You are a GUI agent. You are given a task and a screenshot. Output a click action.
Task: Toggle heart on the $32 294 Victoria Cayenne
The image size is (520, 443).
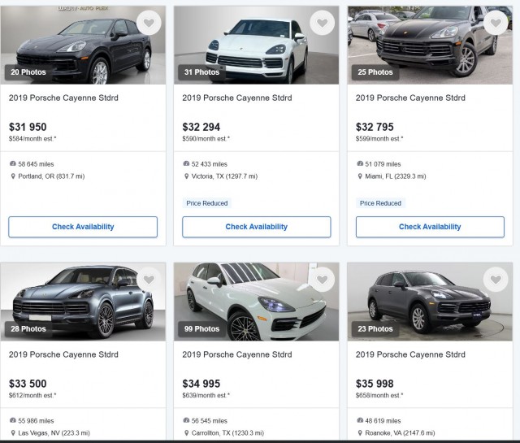coord(322,23)
